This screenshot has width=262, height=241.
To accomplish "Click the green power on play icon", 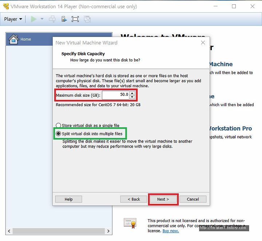I will pyautogui.click(x=33, y=19).
